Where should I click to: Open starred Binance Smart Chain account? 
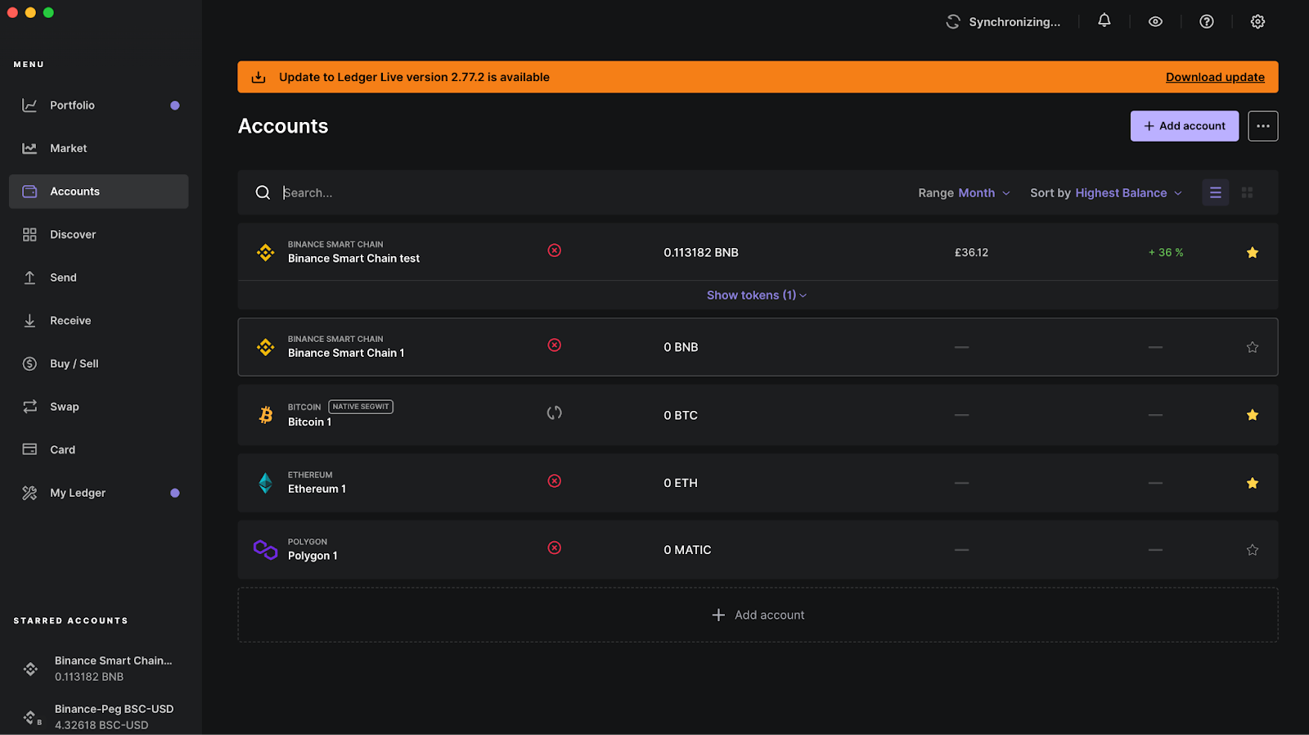pos(99,669)
